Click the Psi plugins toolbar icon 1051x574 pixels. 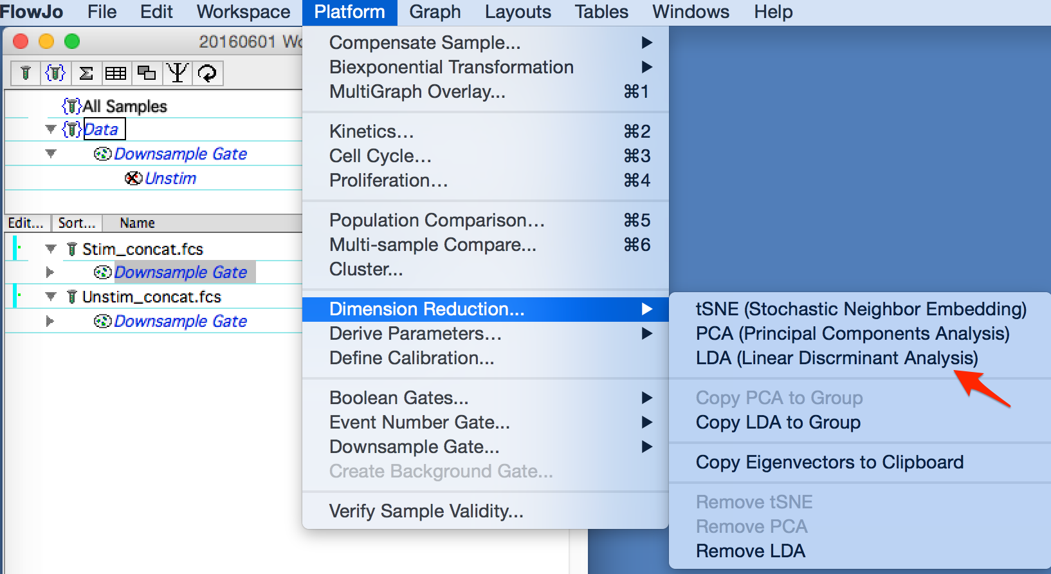(x=178, y=73)
